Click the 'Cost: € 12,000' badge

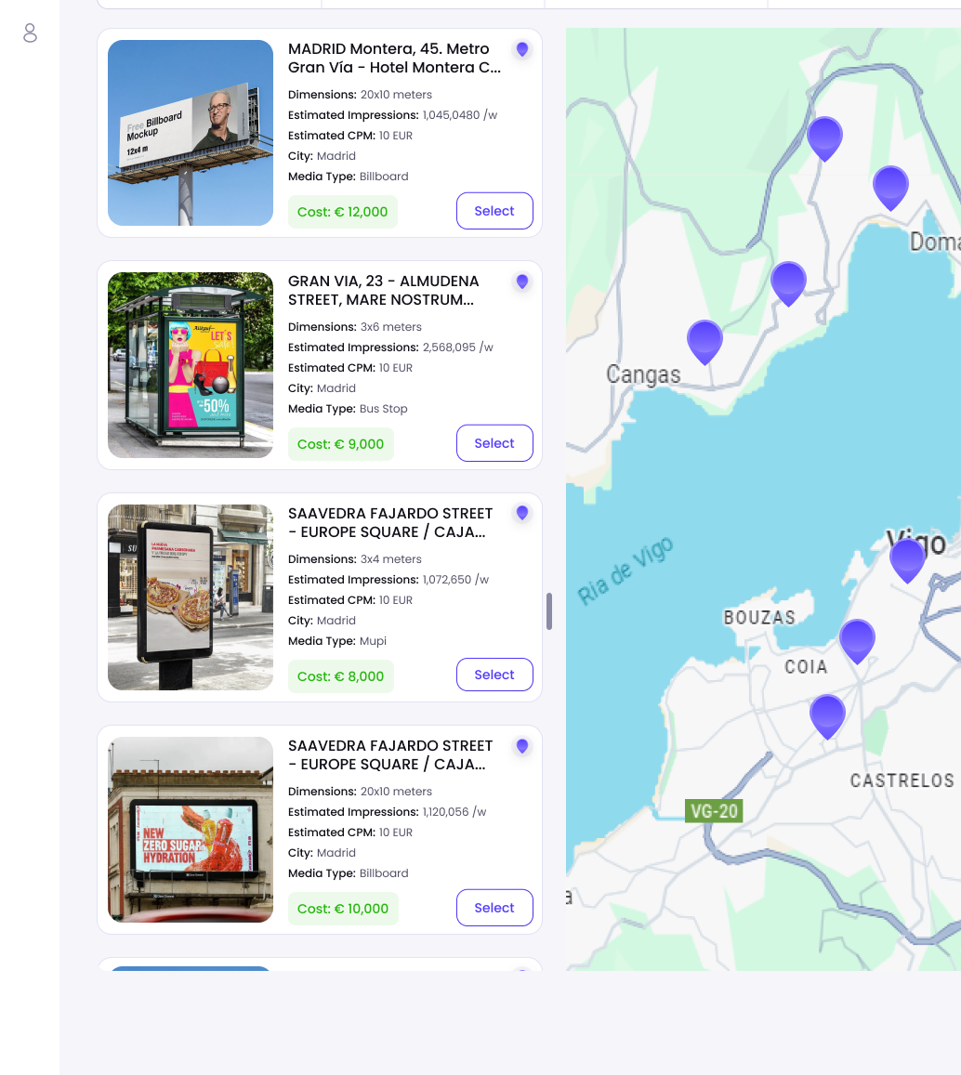click(342, 212)
